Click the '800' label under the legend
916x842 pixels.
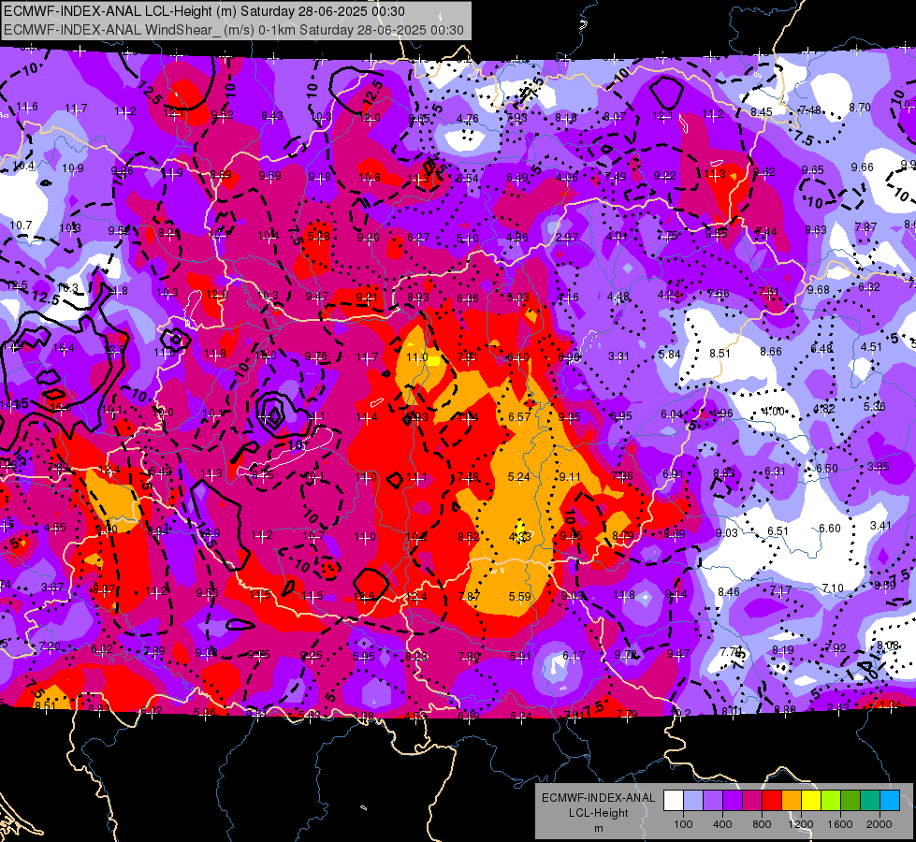(762, 824)
